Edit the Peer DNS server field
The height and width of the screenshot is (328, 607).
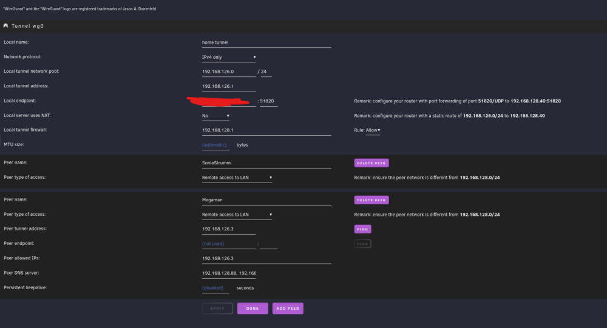tap(229, 273)
